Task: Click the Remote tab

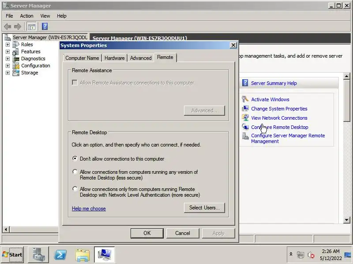Action: point(165,57)
